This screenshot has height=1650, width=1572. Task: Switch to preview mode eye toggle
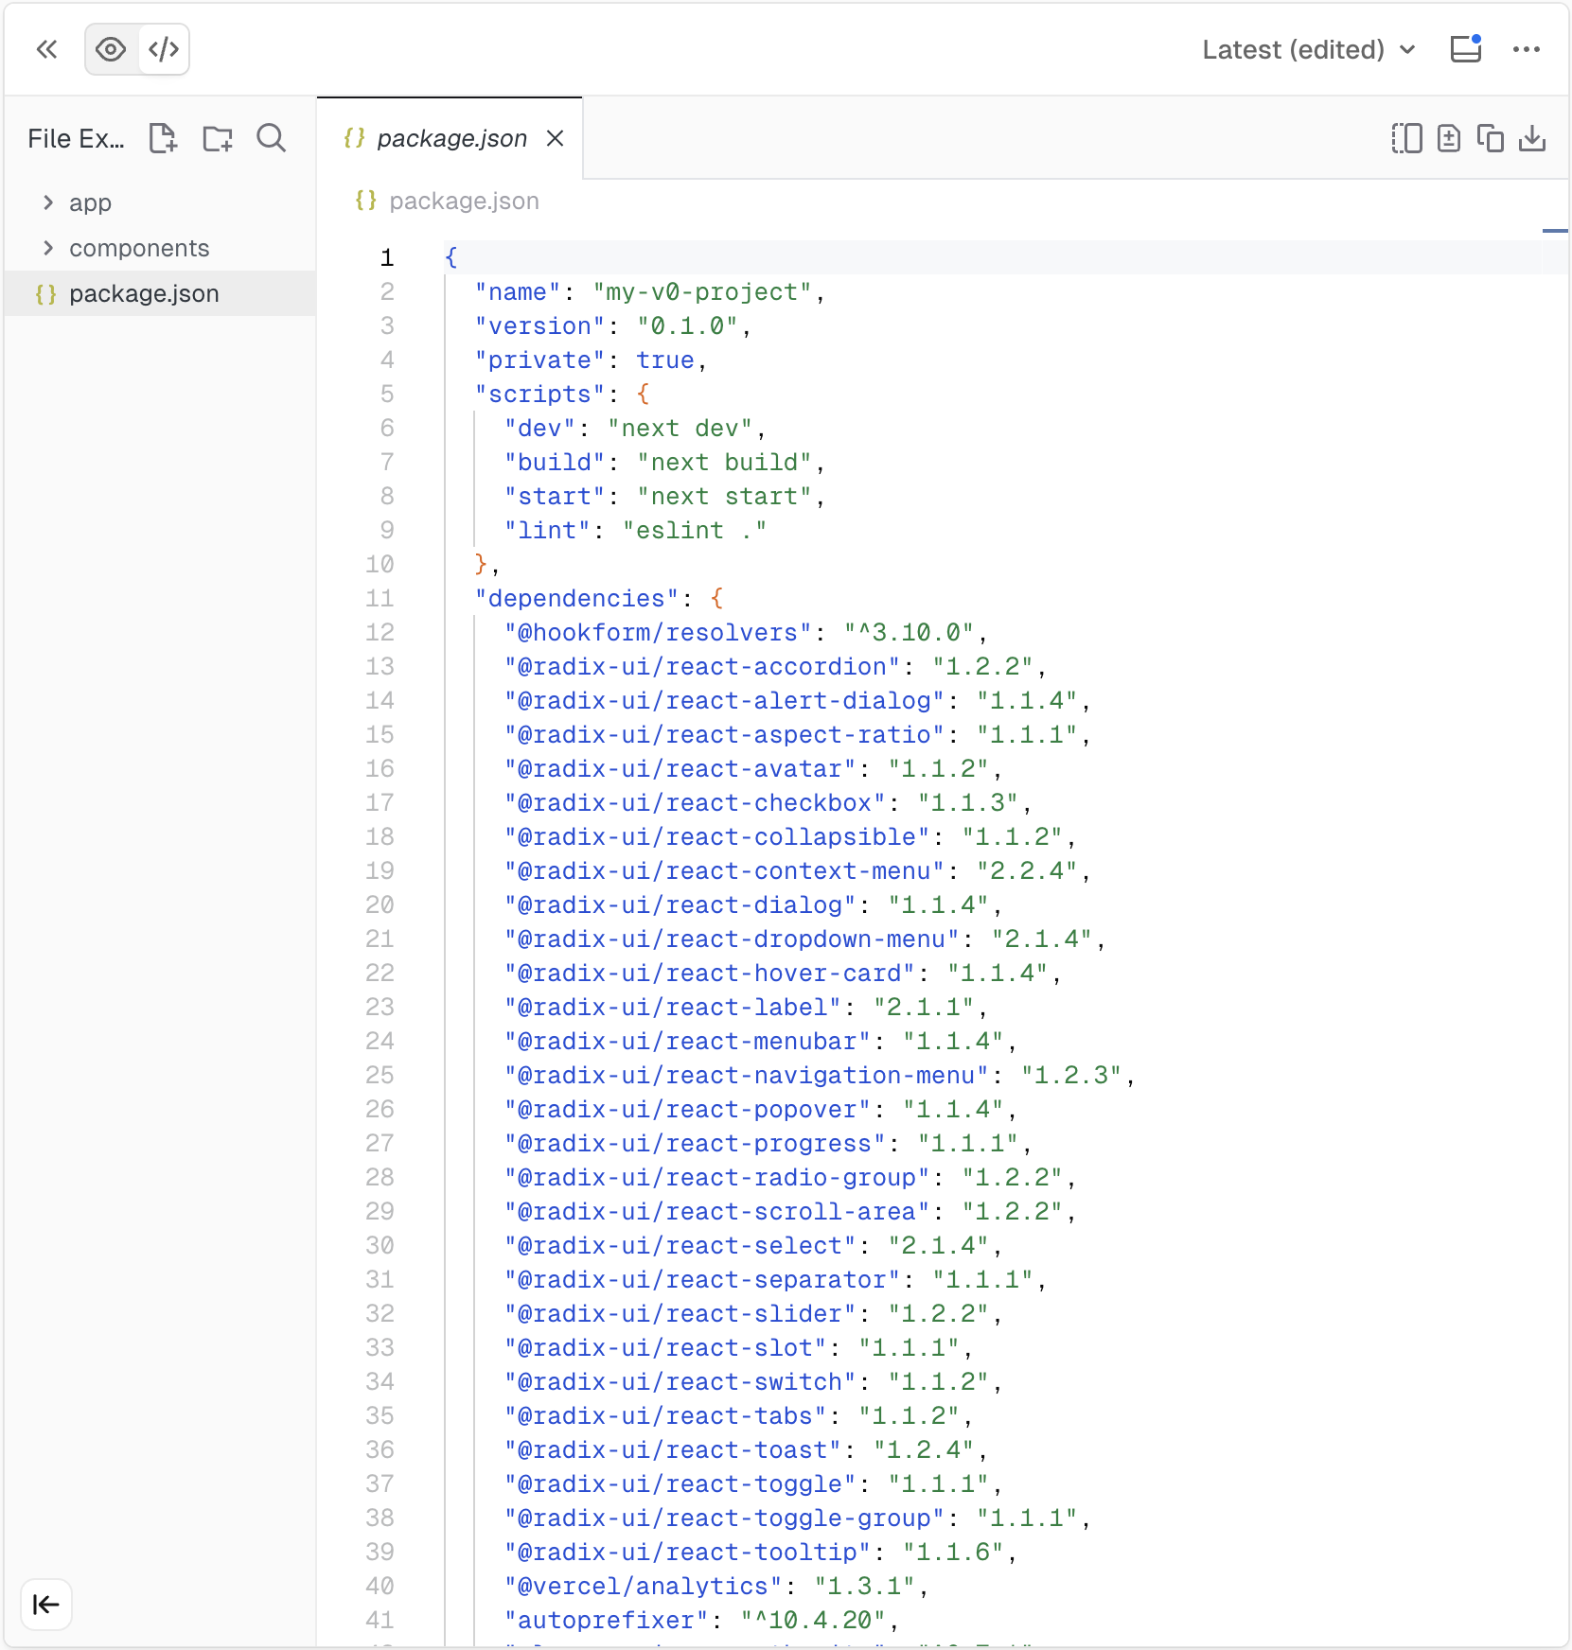pos(112,49)
